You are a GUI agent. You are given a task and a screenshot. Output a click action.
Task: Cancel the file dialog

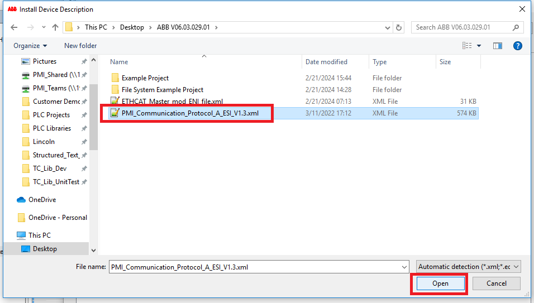pyautogui.click(x=496, y=283)
